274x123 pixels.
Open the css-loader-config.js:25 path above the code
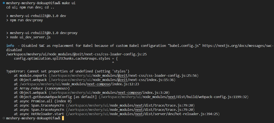pos(77,54)
